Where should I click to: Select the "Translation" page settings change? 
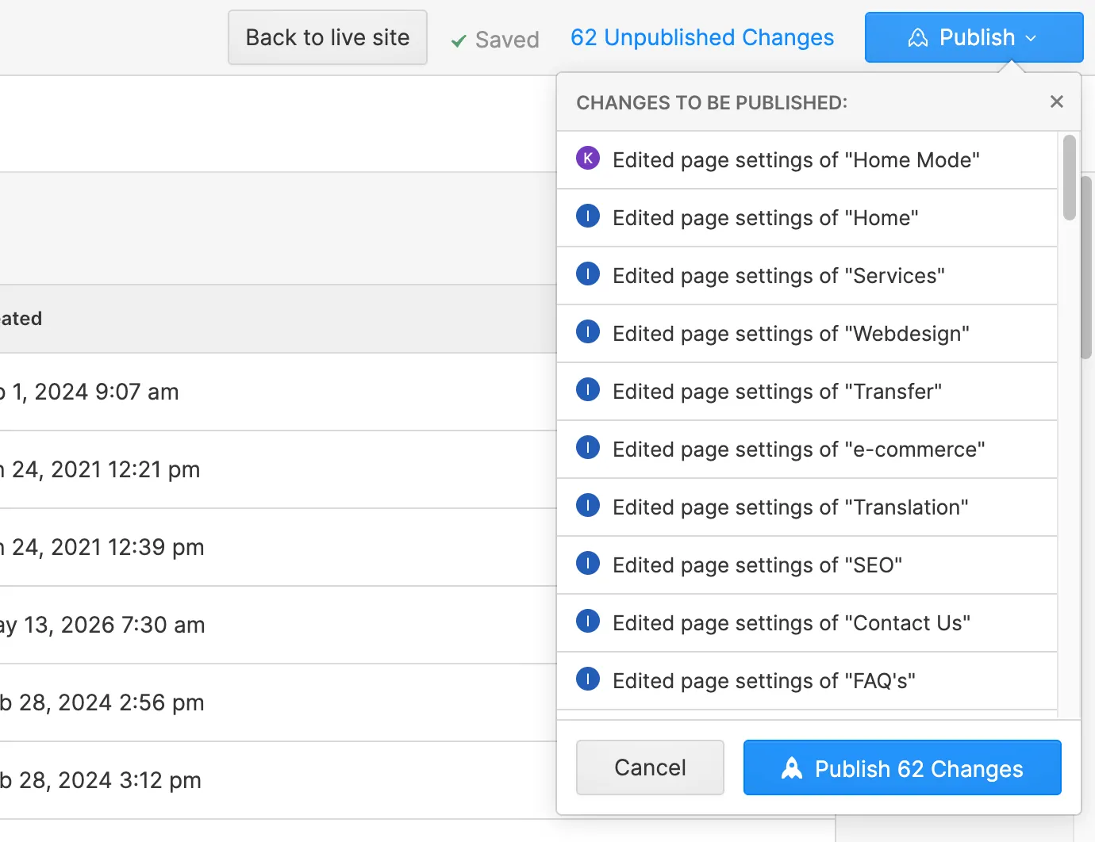(x=807, y=507)
